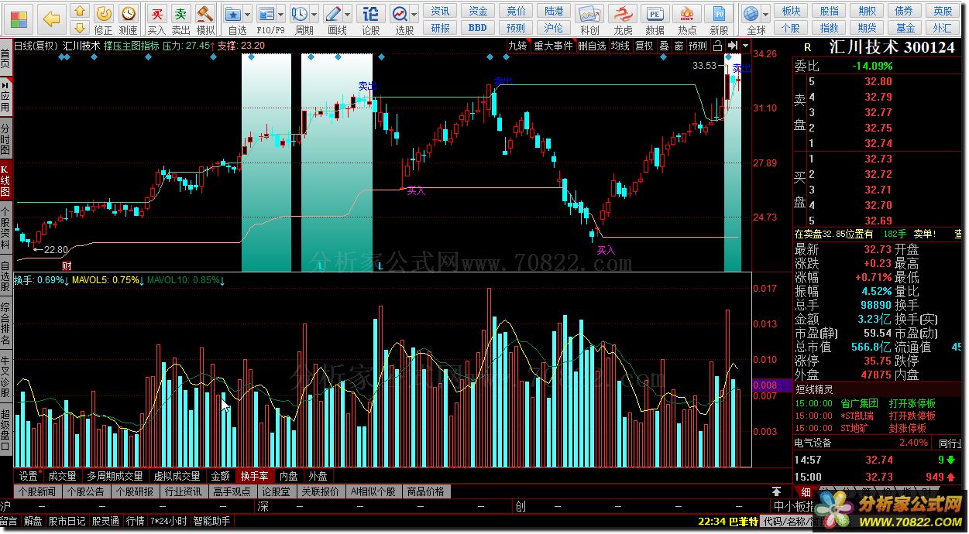The width and height of the screenshot is (969, 534).
Task: Toggle the 重大事件 major events display
Action: tap(553, 46)
